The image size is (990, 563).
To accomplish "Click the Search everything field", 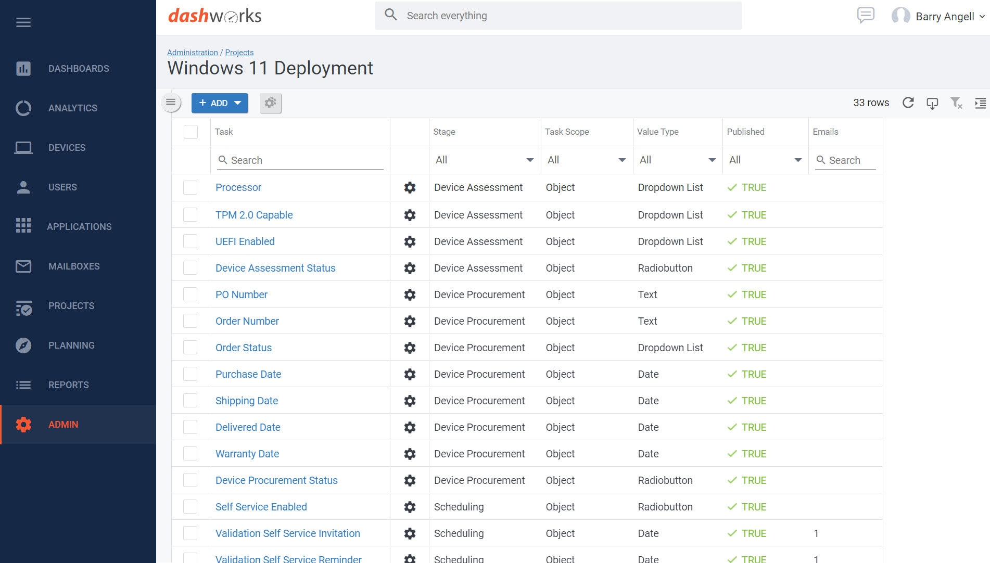I will (x=558, y=16).
